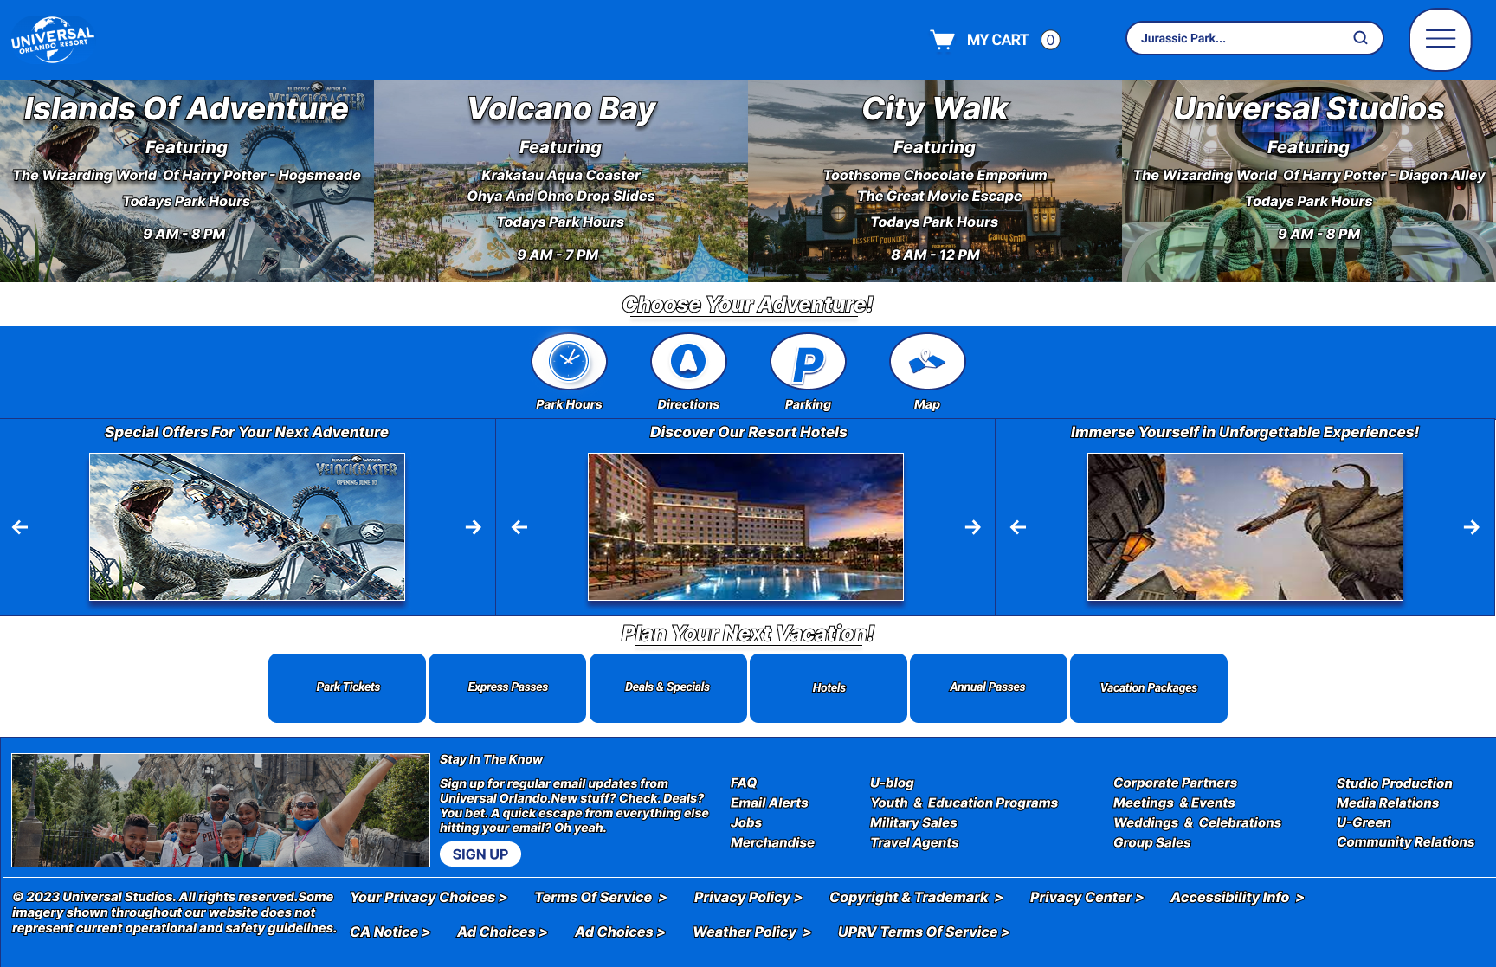Click the SIGN UP button
1496x967 pixels.
pos(480,854)
